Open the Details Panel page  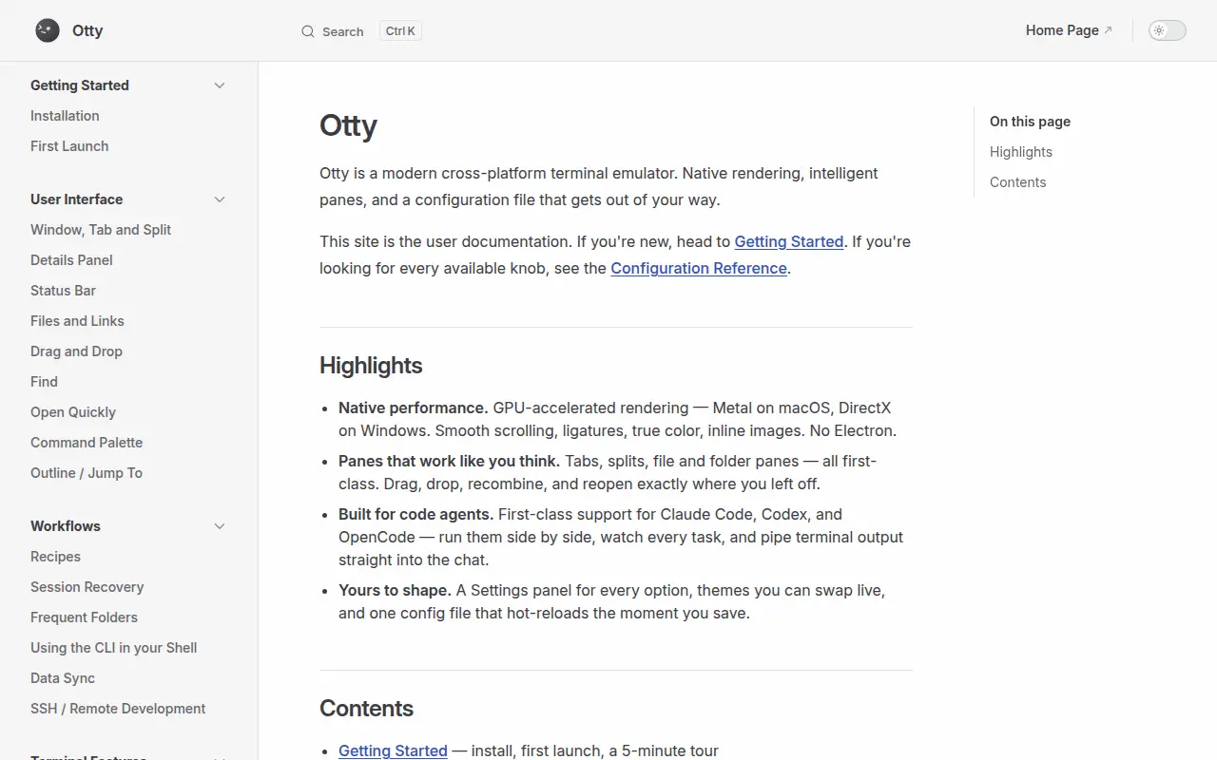tap(71, 260)
